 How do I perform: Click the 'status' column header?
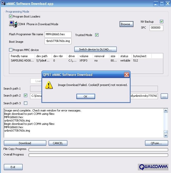point(125,56)
